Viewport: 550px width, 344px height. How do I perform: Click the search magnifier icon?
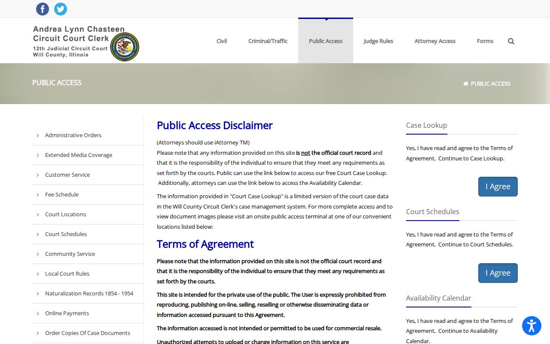pos(511,41)
